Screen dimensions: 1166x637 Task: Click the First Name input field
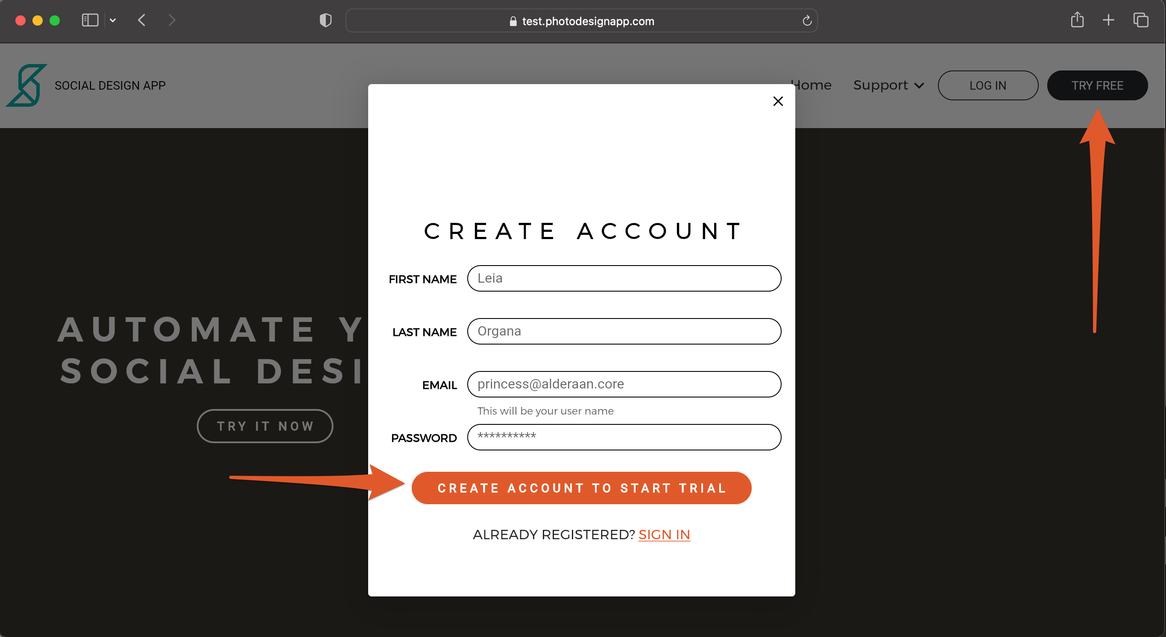coord(624,278)
